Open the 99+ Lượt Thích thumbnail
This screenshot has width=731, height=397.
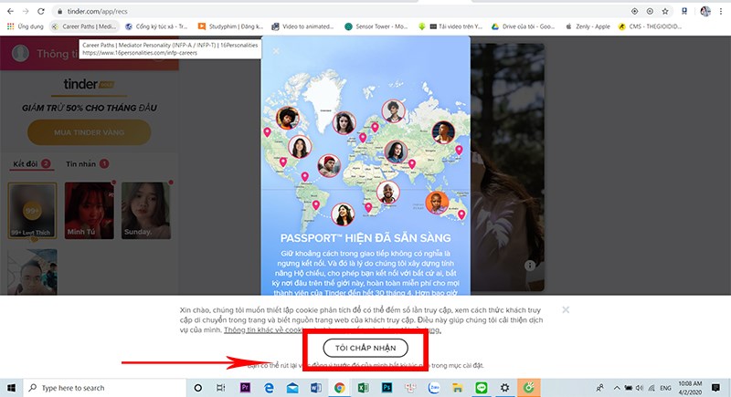pyautogui.click(x=32, y=211)
